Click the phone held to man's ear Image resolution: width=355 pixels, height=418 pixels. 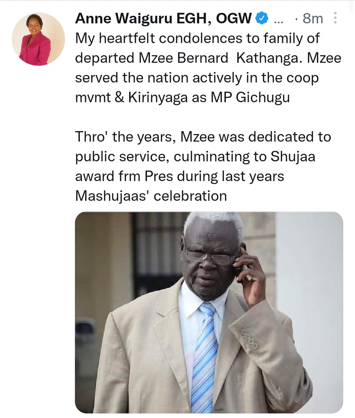coord(239,263)
